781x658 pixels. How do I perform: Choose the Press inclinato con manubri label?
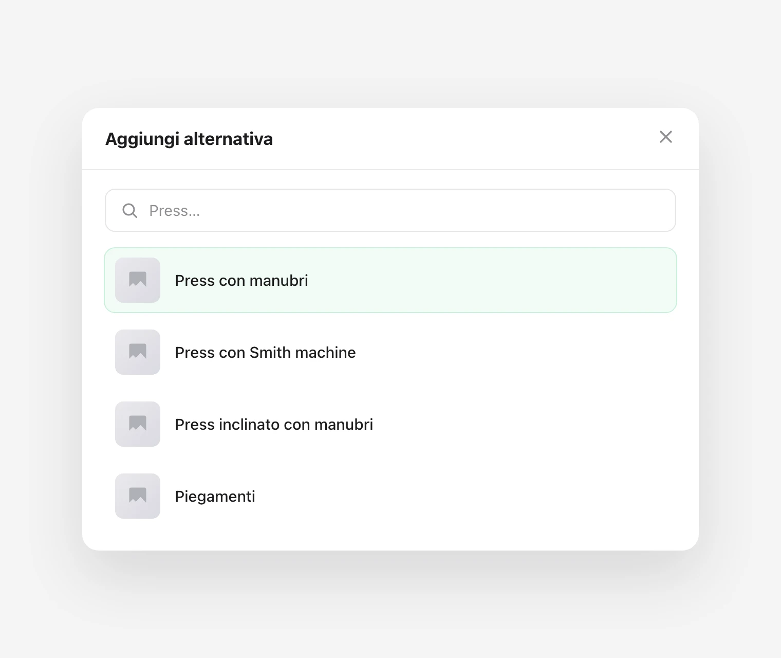(274, 425)
